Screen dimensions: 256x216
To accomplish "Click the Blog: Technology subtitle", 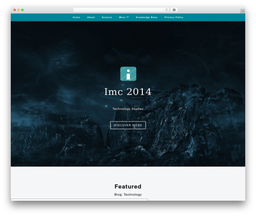I will [128, 195].
